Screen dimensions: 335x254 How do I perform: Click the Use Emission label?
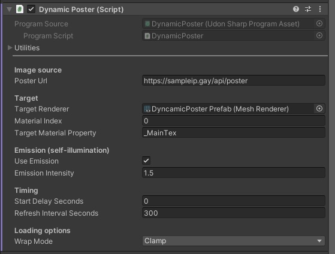(x=37, y=161)
